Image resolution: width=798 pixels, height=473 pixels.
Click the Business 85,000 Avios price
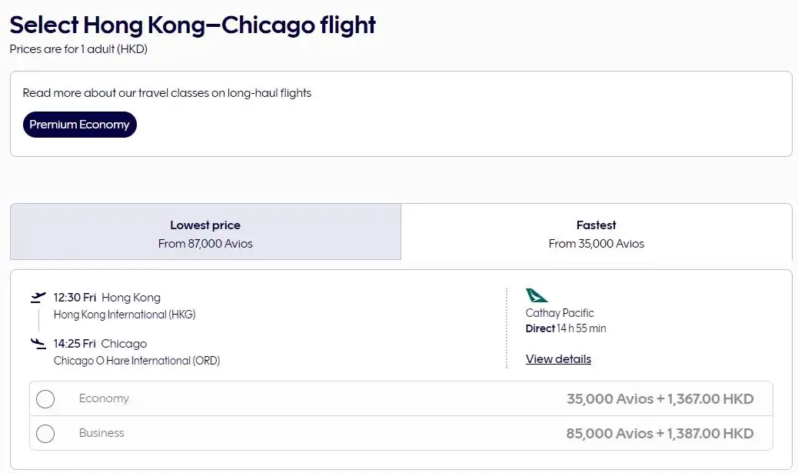660,434
